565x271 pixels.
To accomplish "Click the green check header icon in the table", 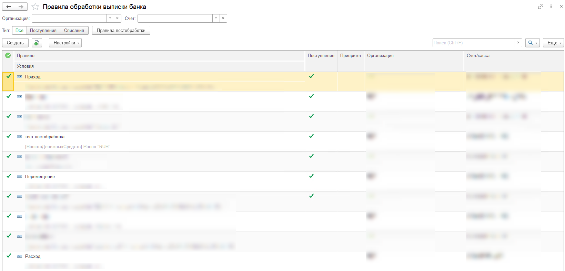I will coord(8,55).
